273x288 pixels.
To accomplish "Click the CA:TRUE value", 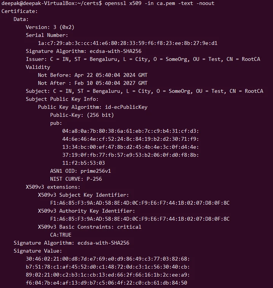I will click(60, 235).
